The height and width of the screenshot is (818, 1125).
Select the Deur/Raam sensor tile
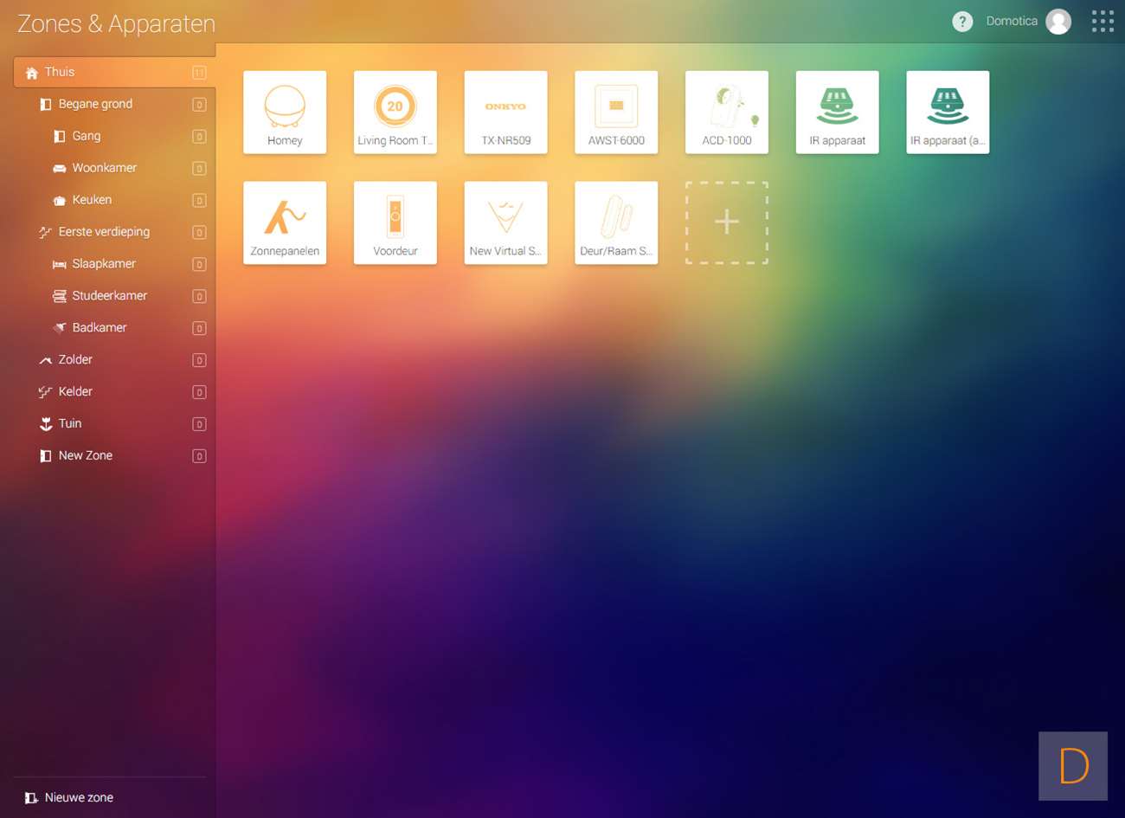tap(616, 222)
